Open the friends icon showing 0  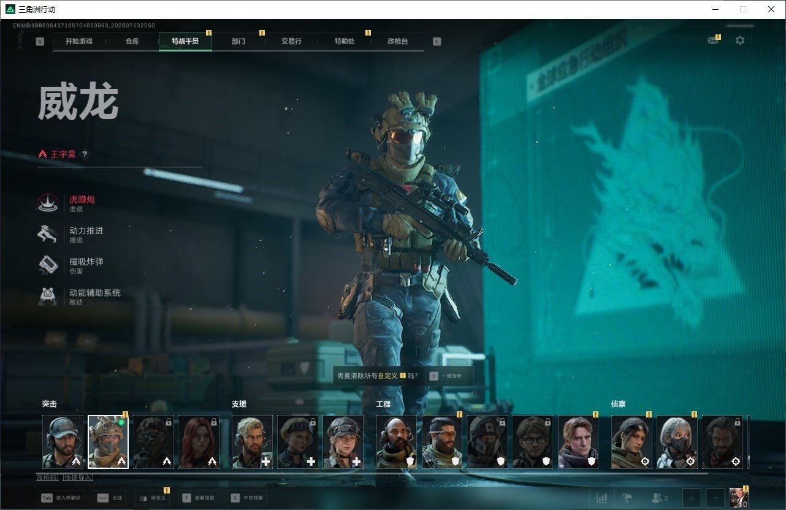[x=660, y=498]
